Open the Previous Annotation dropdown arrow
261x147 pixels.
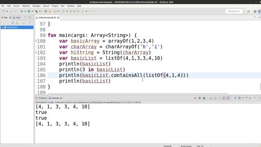pyautogui.click(x=75, y=11)
